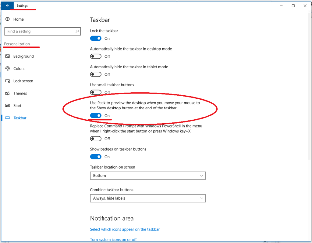The width and height of the screenshot is (312, 243).
Task: Open Themes settings via paintbrush icon
Action: click(8, 93)
